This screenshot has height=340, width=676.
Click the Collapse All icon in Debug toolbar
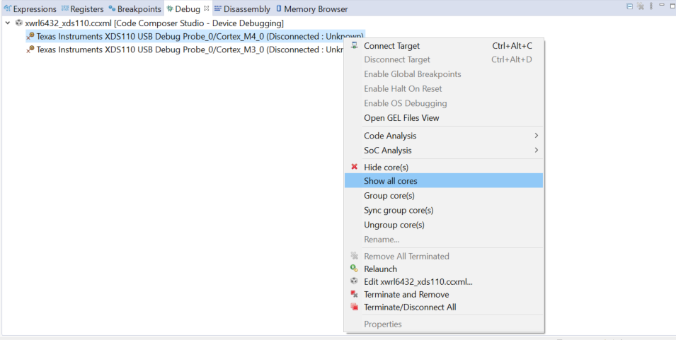630,6
